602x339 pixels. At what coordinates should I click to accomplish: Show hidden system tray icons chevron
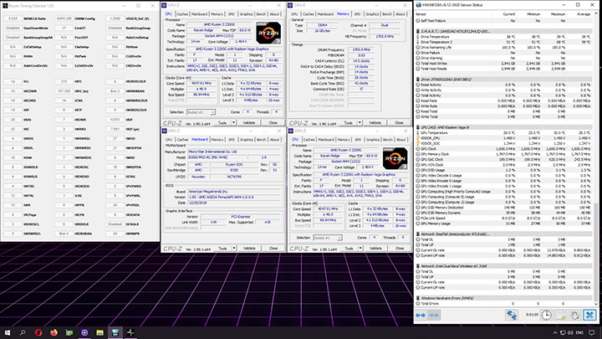coord(555,333)
